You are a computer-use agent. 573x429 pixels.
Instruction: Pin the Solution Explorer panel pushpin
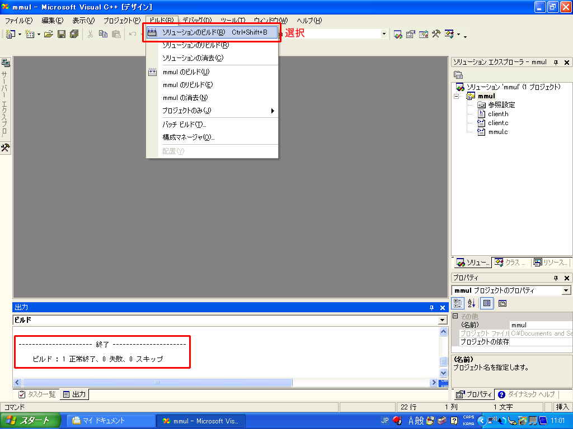coord(556,63)
